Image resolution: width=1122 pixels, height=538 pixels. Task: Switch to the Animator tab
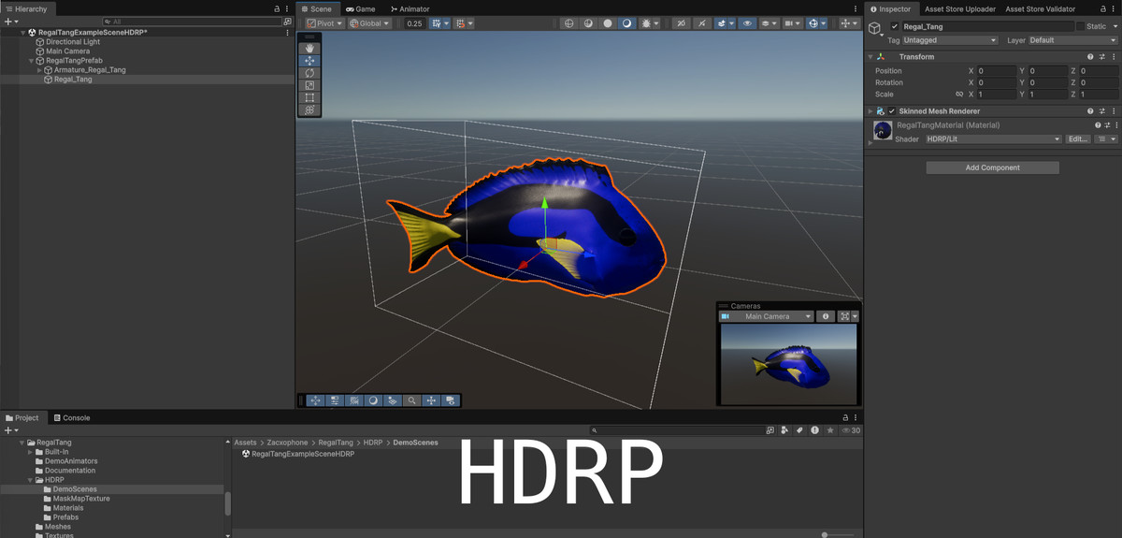pyautogui.click(x=410, y=9)
